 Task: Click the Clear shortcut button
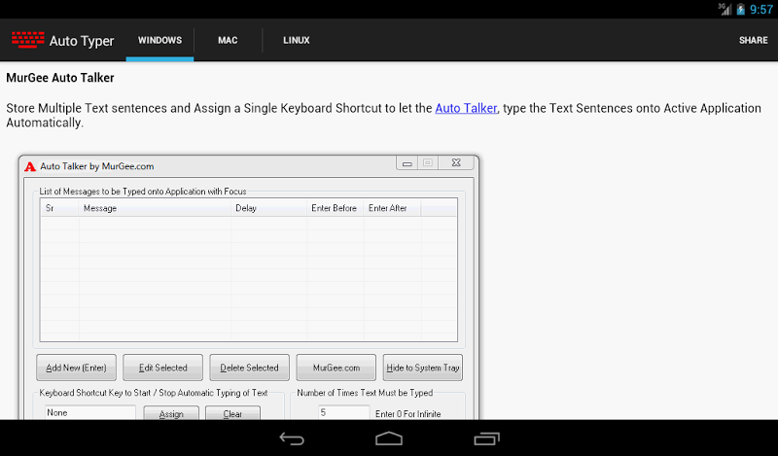[x=232, y=413]
